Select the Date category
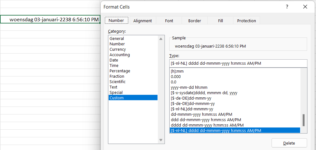The image size is (316, 150). click(x=114, y=60)
